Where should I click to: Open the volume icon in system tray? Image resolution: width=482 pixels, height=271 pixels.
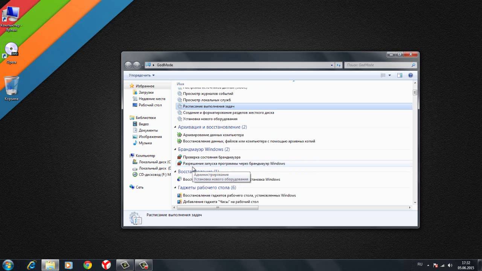click(450, 265)
